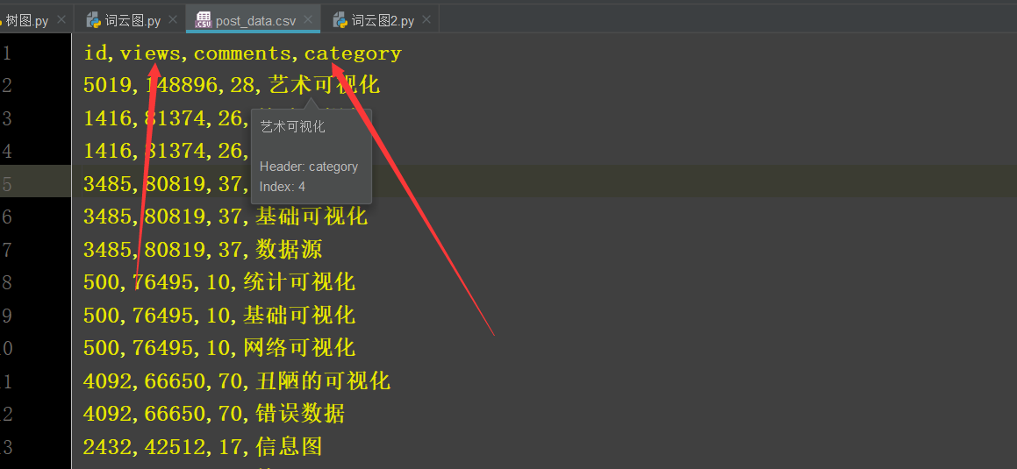Click the 'views' header field
This screenshot has height=469, width=1017.
[x=150, y=53]
